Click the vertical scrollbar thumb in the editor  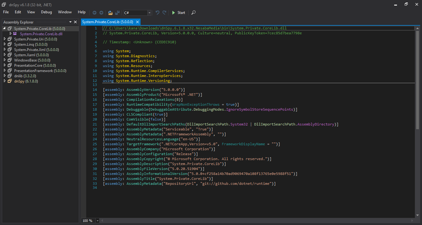417,80
